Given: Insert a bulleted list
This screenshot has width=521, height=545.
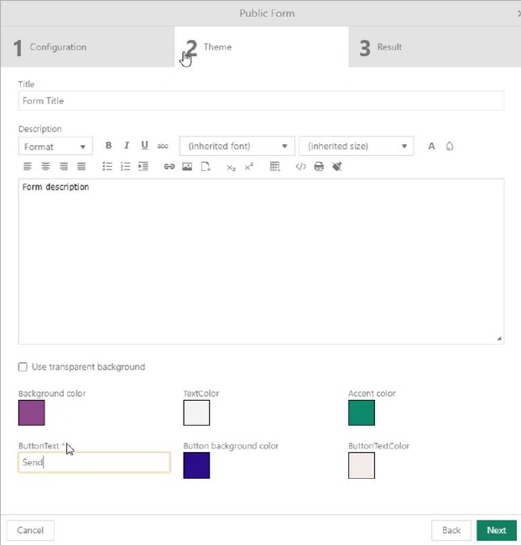Looking at the screenshot, I should point(107,167).
